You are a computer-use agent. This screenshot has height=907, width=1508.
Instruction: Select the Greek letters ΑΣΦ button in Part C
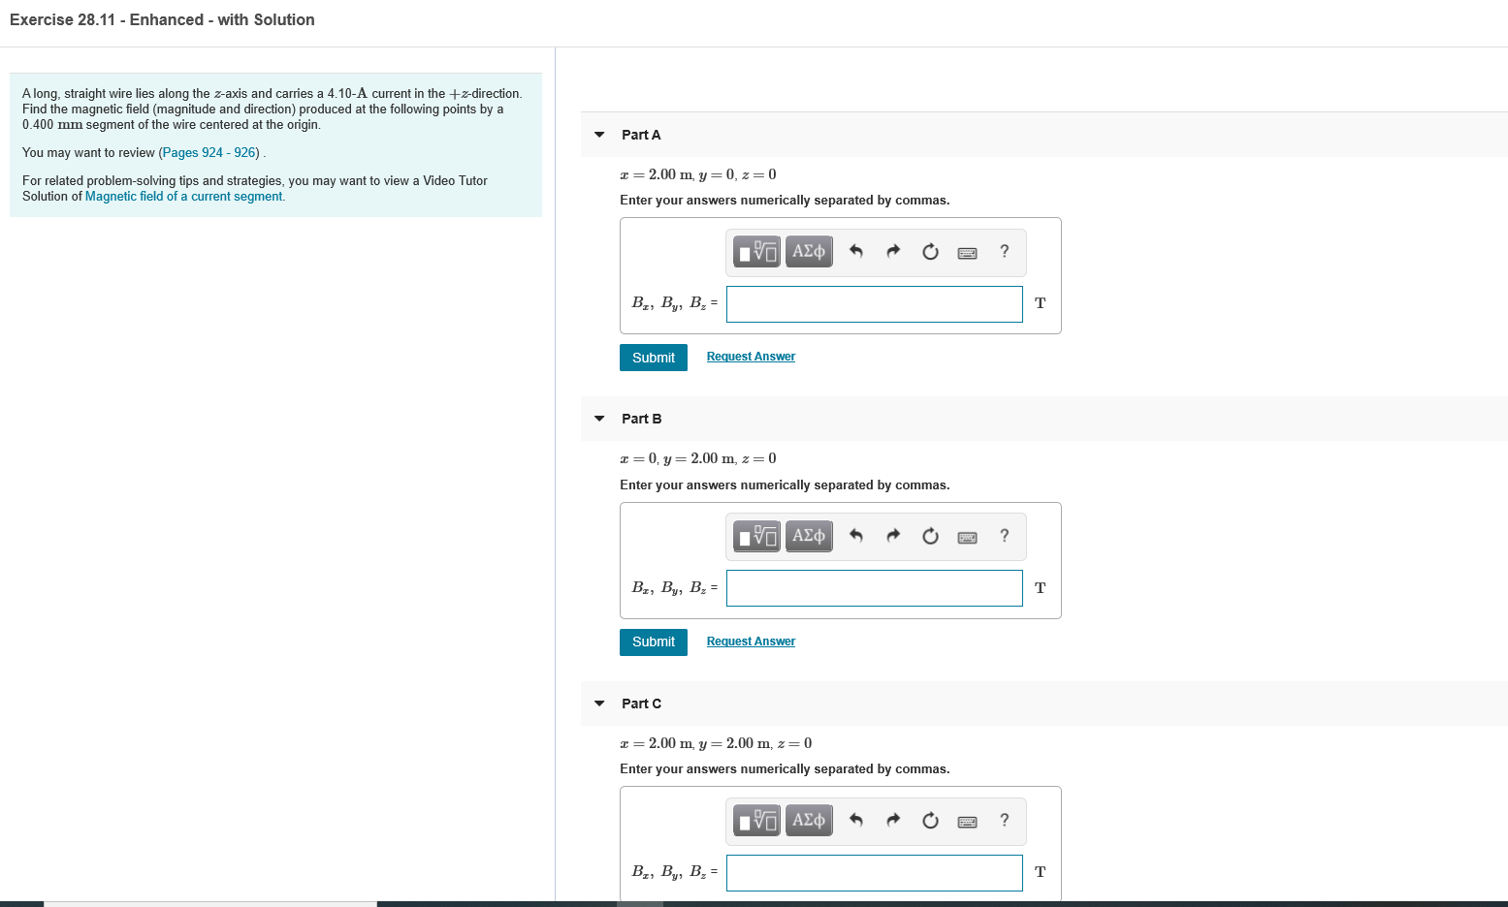pos(809,820)
